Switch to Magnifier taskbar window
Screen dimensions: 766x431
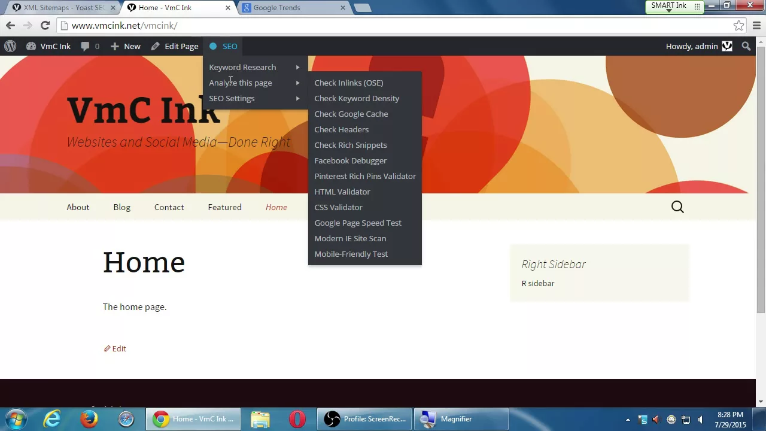tap(461, 419)
